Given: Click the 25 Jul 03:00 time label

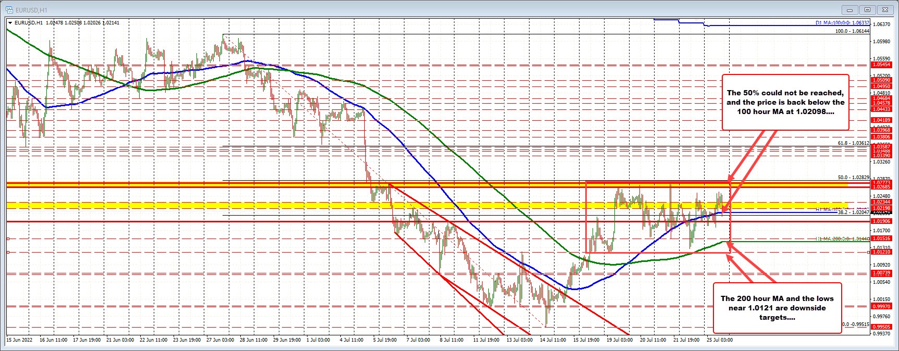Looking at the screenshot, I should coord(720,340).
